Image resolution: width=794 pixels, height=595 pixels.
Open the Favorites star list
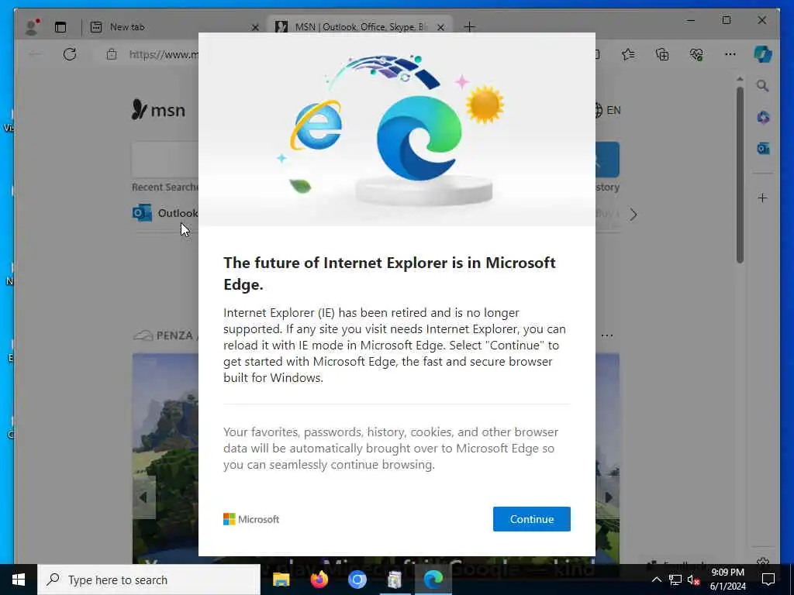(628, 54)
